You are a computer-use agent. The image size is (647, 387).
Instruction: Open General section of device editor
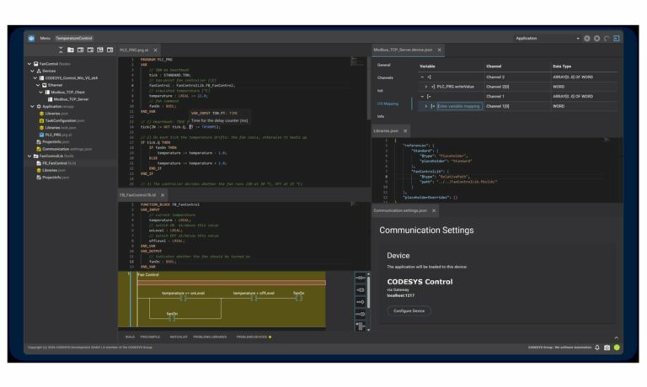(x=384, y=65)
